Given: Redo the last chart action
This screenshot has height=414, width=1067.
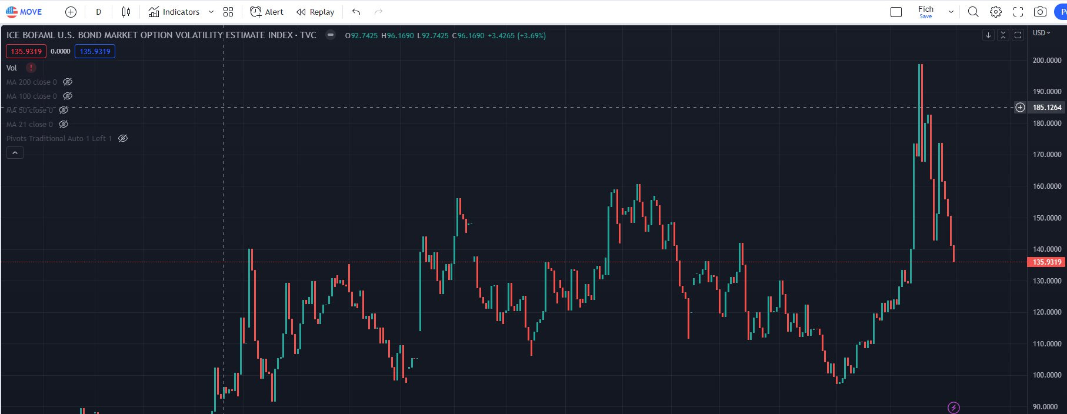Looking at the screenshot, I should [x=378, y=12].
